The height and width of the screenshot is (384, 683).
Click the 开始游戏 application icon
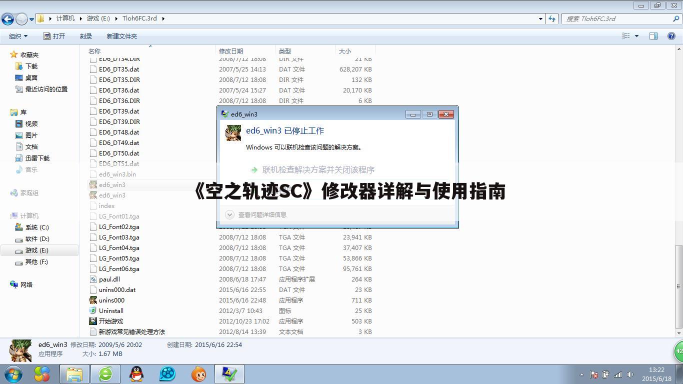(93, 321)
